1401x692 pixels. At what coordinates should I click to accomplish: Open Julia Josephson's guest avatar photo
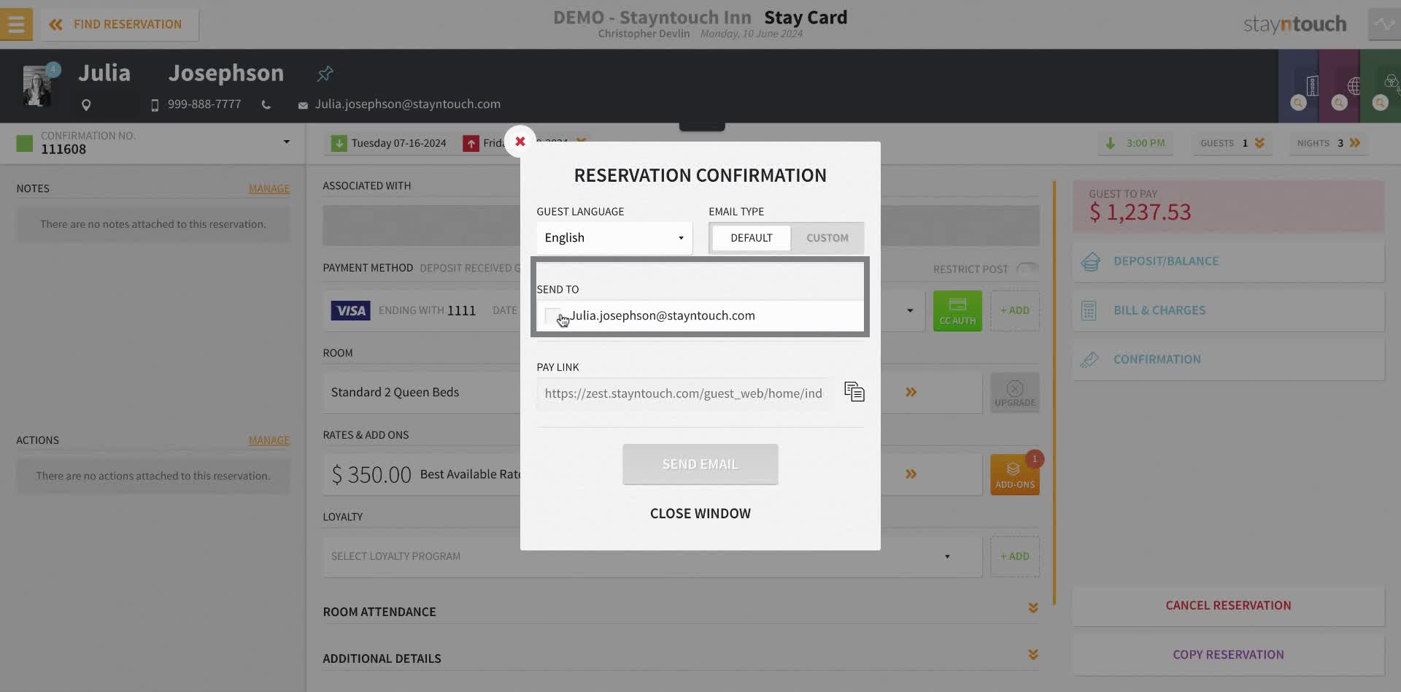(37, 86)
